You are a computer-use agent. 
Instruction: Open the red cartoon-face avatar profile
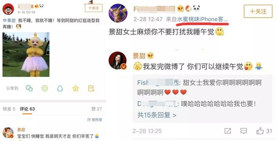(x=8, y=9)
